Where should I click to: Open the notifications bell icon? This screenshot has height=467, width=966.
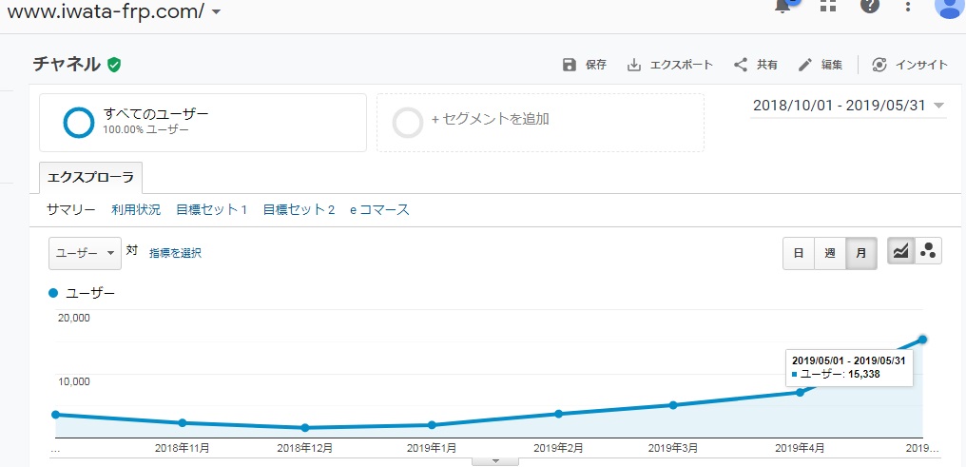tap(783, 6)
